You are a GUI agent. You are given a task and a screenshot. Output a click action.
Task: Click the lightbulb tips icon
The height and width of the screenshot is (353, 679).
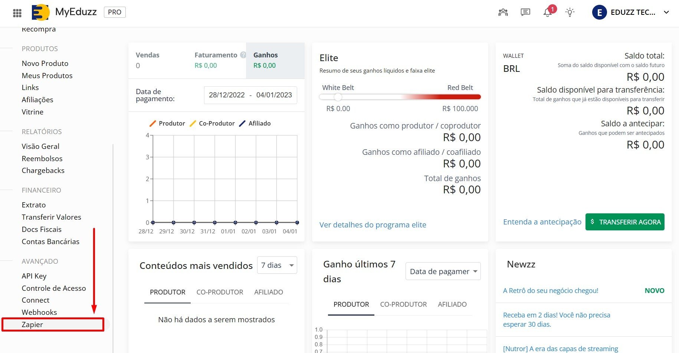[570, 12]
